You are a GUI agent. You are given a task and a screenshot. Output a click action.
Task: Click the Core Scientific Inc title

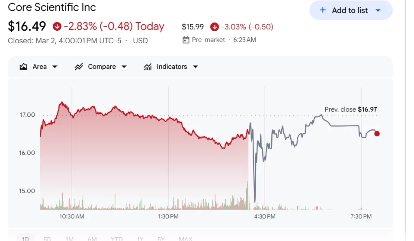click(x=52, y=7)
